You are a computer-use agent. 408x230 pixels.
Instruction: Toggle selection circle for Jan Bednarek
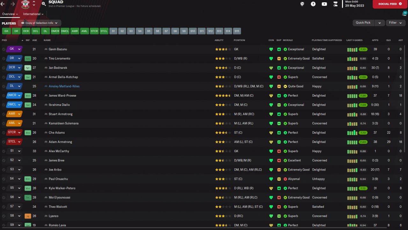pos(4,68)
